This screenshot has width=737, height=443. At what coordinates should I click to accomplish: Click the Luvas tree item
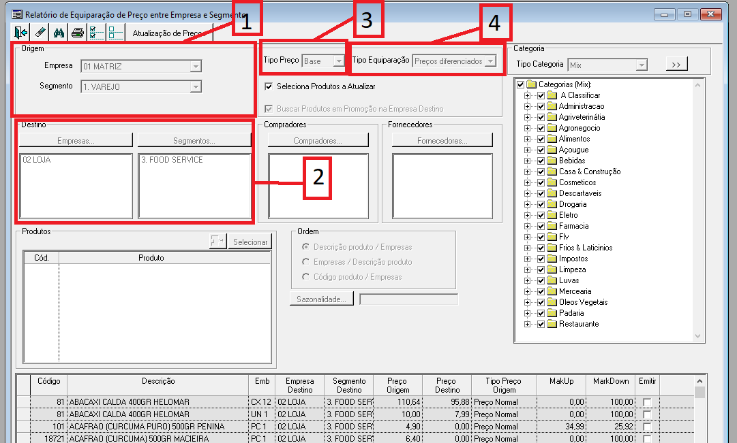pos(569,280)
